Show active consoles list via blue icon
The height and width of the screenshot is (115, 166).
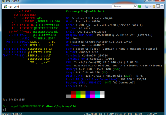[147, 6]
